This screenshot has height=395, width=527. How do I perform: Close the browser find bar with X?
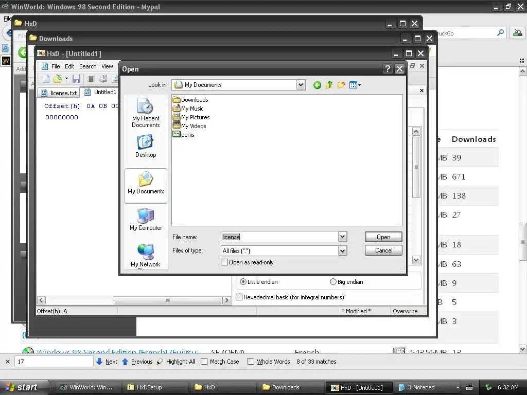[x=8, y=362]
